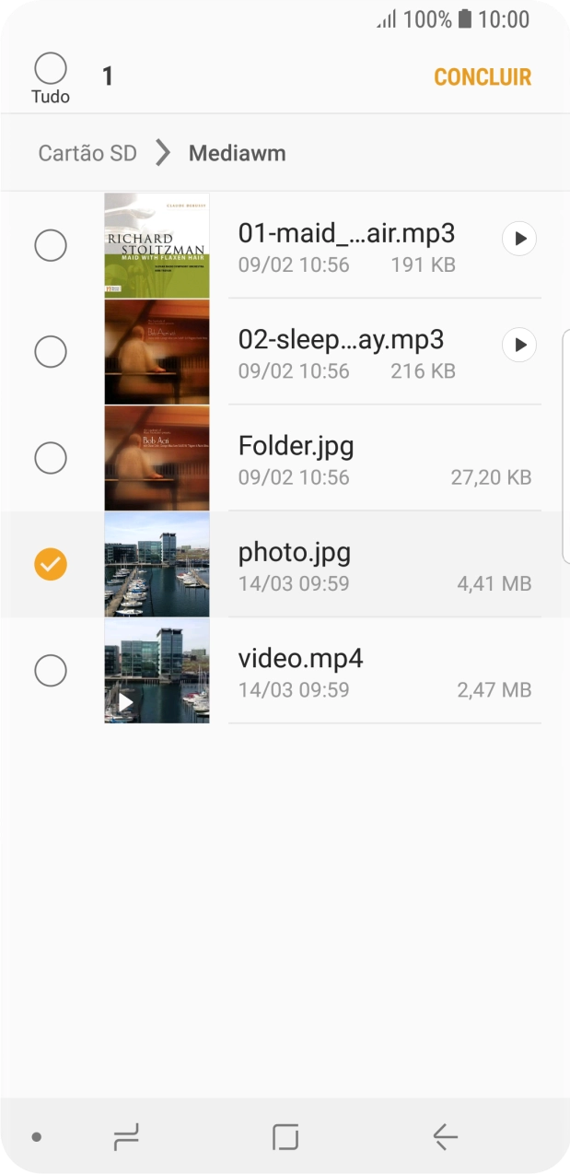
Task: Tap the small dot in the navigation bar
Action: [36, 1138]
